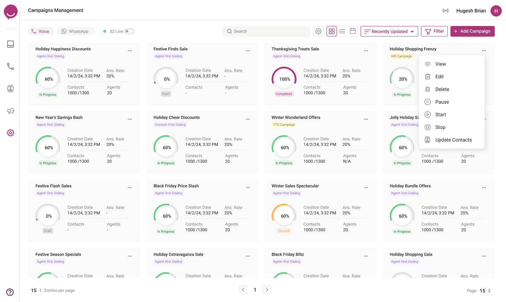506x302 pixels.
Task: Choose Pause from the context menu
Action: 452,102
